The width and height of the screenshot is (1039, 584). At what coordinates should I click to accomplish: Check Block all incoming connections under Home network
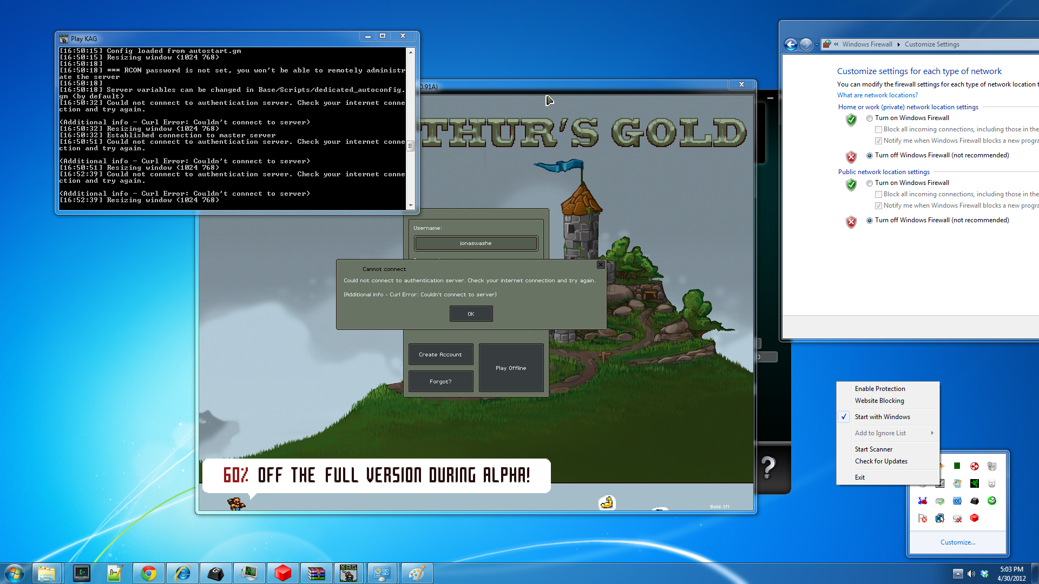click(879, 130)
